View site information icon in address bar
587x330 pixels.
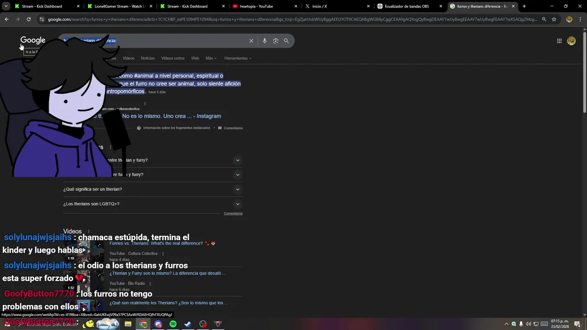(x=42, y=19)
